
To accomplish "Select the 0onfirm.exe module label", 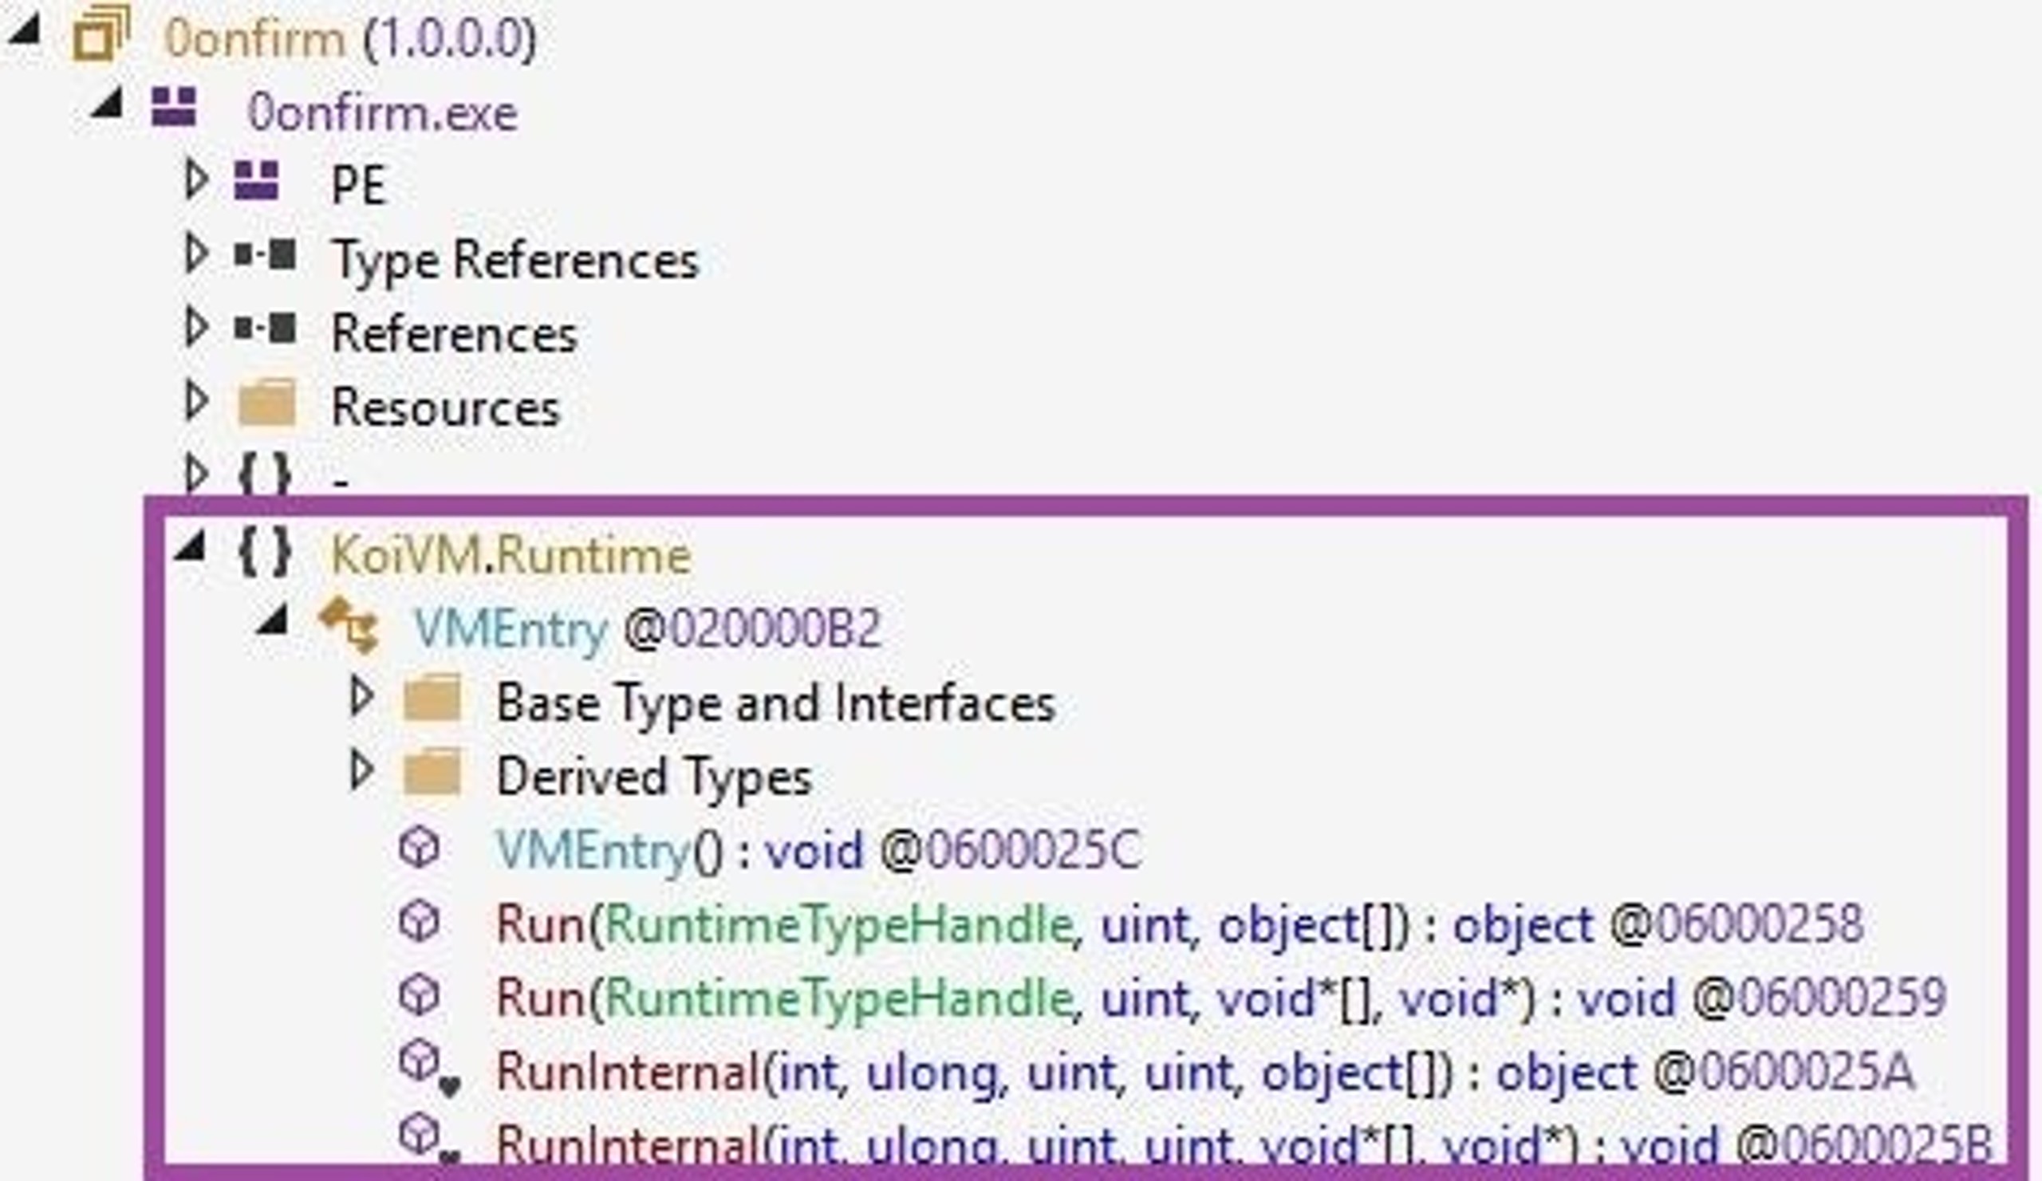I will click(381, 112).
